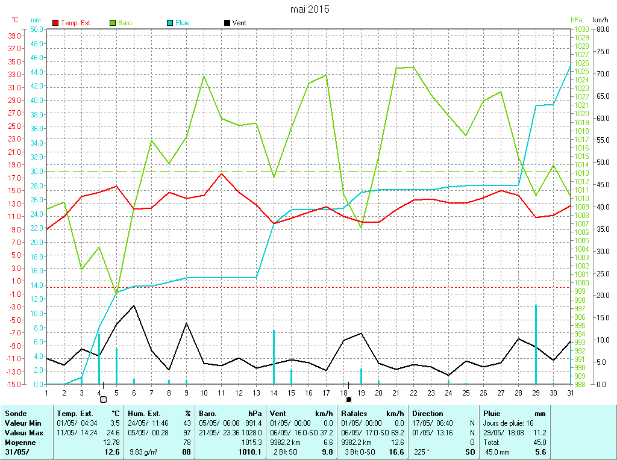617x460 pixels.
Task: Select the hPa axis unit label
Action: [x=576, y=20]
